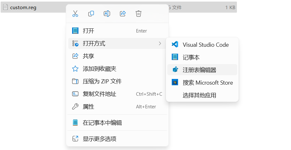Viewport: 291px width, 150px height.
Task: Open file with 记事本
Action: (x=191, y=57)
